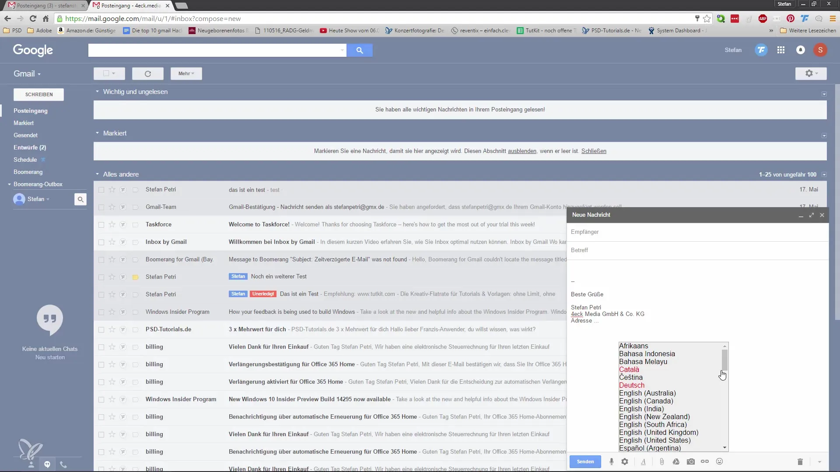The height and width of the screenshot is (472, 840).
Task: Open the Google apps grid
Action: pos(781,50)
